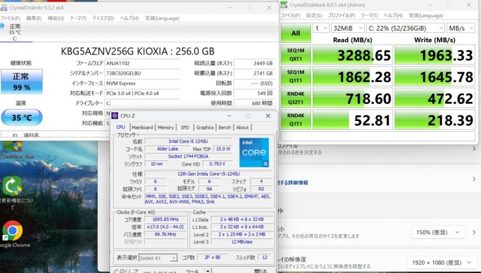Viewport: 481px width, 273px height.
Task: Open the MB/s unit dropdown
Action: tap(461, 28)
